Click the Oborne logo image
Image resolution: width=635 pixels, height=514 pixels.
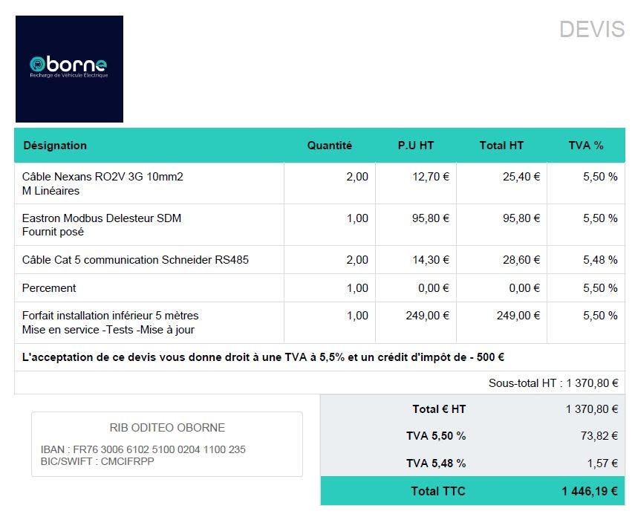[69, 69]
